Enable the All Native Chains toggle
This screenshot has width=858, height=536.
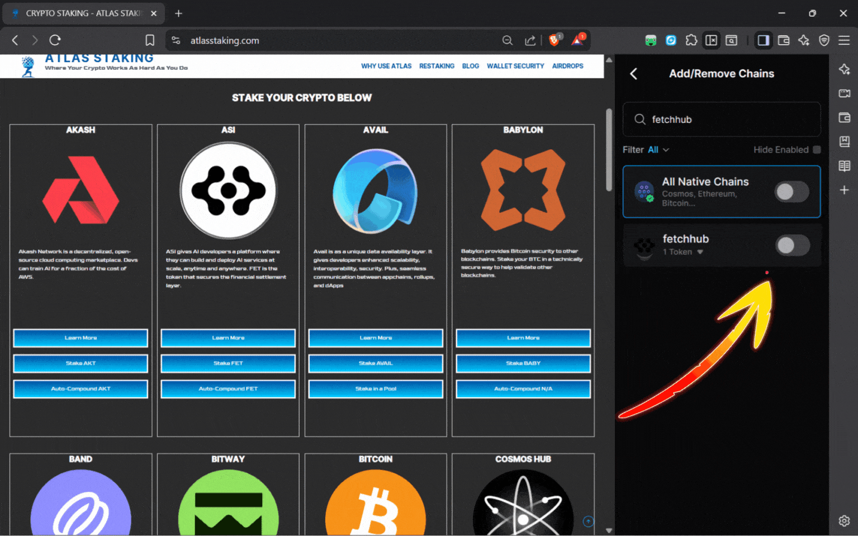[792, 192]
